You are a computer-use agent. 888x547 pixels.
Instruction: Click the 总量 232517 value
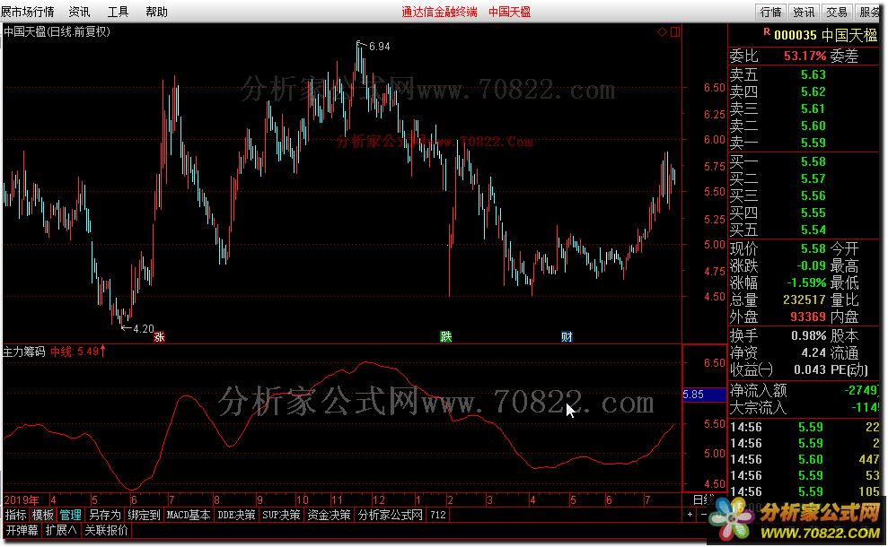[x=804, y=300]
